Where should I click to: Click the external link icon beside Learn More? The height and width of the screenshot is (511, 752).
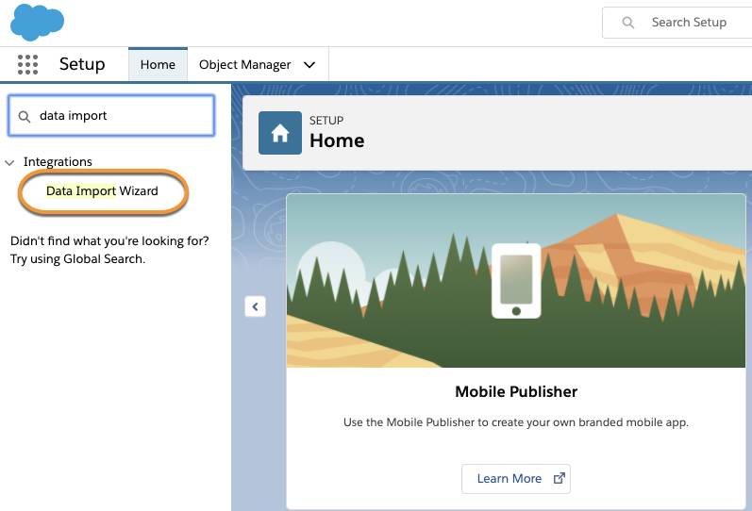tap(560, 478)
